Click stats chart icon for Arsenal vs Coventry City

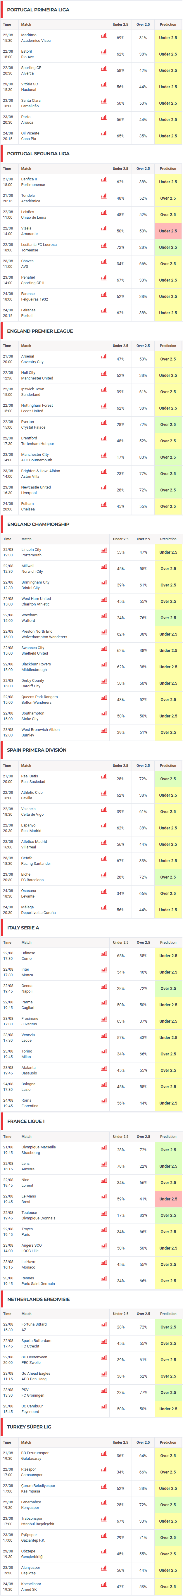103,358
